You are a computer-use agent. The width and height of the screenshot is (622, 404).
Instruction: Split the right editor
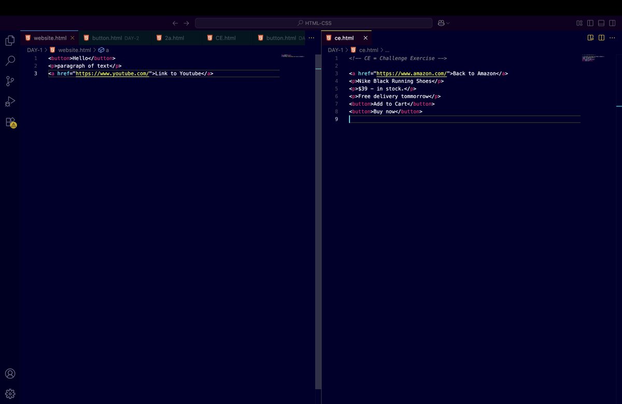(601, 38)
